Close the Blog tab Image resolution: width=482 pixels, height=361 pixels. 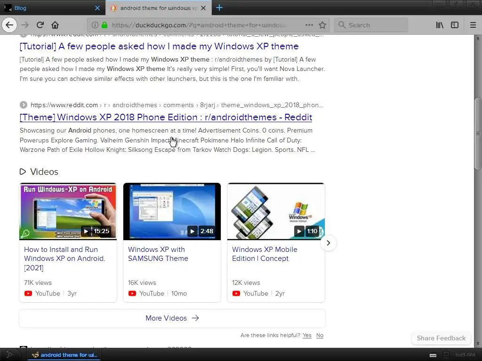(x=97, y=8)
